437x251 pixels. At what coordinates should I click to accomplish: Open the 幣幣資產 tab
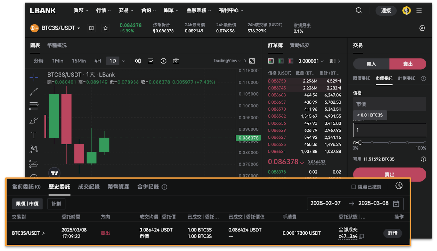click(x=119, y=187)
